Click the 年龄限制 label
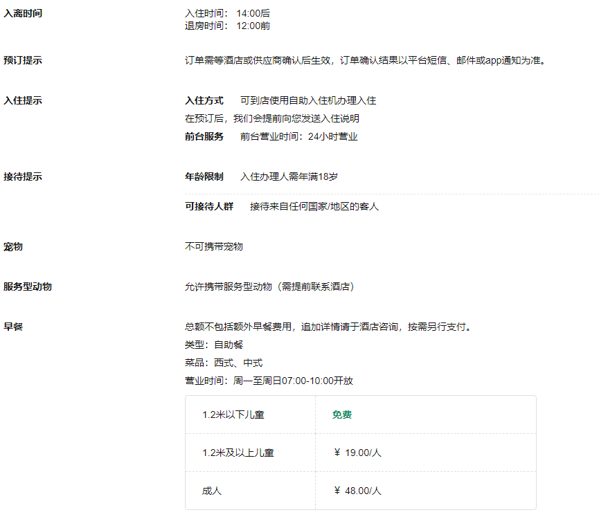The width and height of the screenshot is (599, 519). pos(204,176)
